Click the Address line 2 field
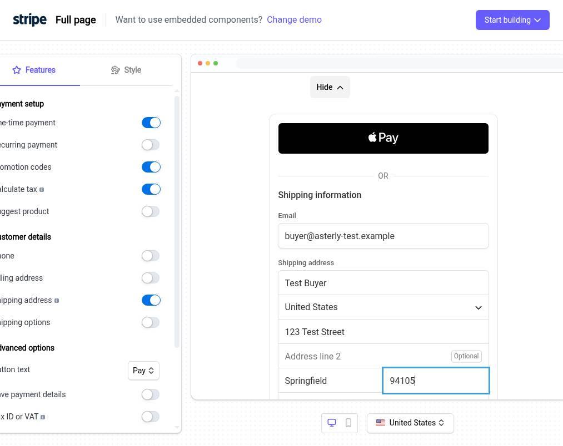563x446 pixels. 383,356
